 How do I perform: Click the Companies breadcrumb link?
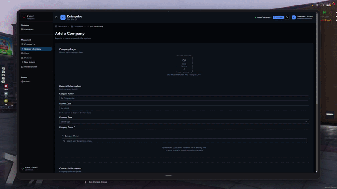click(78, 26)
